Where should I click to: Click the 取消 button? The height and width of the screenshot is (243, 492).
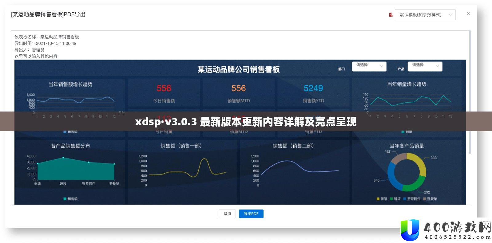[x=227, y=214]
